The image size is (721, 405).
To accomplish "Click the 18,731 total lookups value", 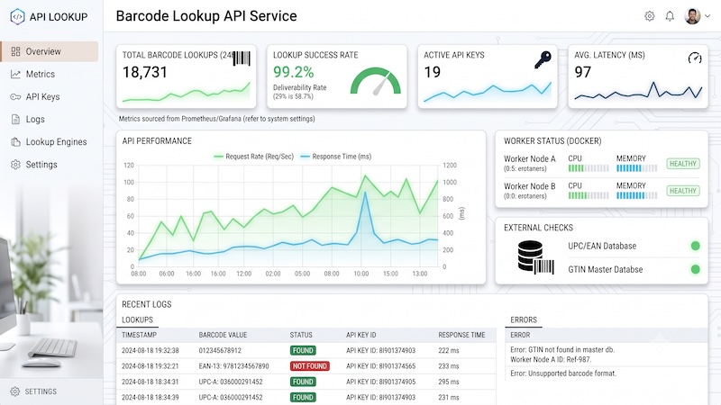I will [x=145, y=72].
